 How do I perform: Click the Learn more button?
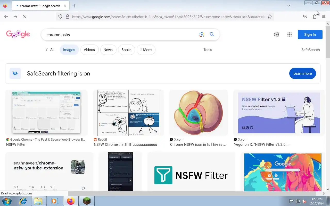(x=303, y=73)
